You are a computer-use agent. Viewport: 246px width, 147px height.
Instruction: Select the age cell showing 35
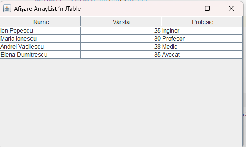[121, 54]
